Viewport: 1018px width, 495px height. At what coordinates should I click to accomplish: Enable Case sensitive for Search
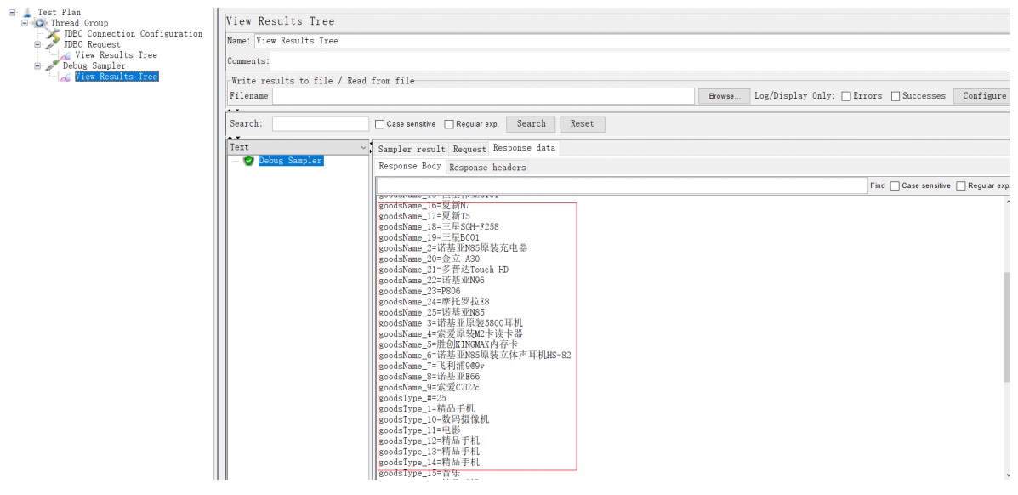pyautogui.click(x=380, y=124)
